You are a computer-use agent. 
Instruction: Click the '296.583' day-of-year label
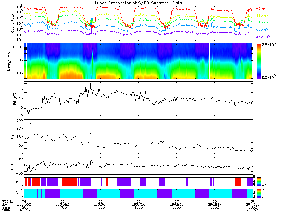(x=62, y=205)
